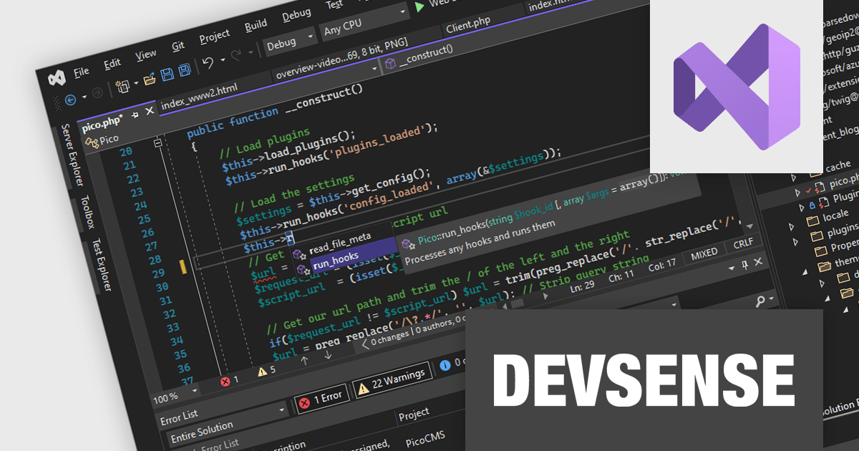Click the Open File folder icon
Image resolution: width=859 pixels, height=451 pixels.
[150, 79]
